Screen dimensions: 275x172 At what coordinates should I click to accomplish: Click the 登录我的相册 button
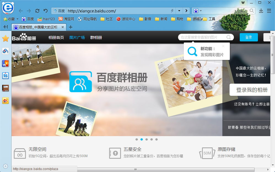click(x=250, y=90)
